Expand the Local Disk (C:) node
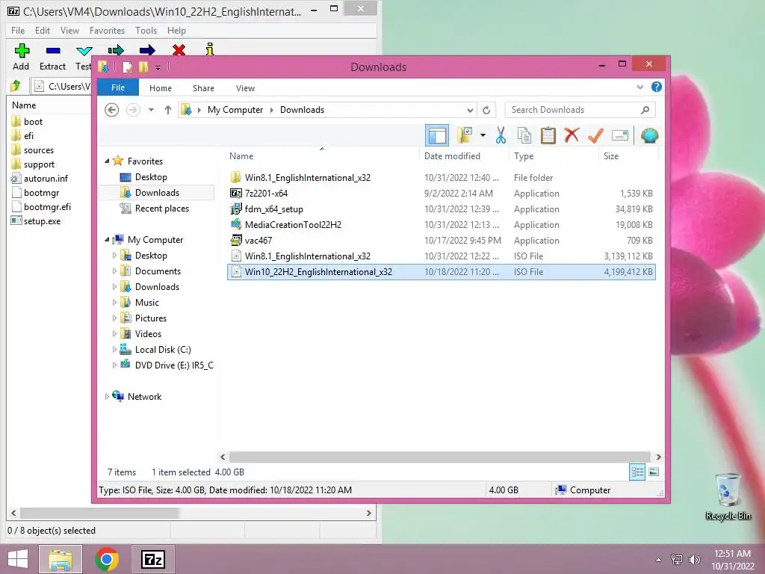The height and width of the screenshot is (574, 765). (114, 350)
